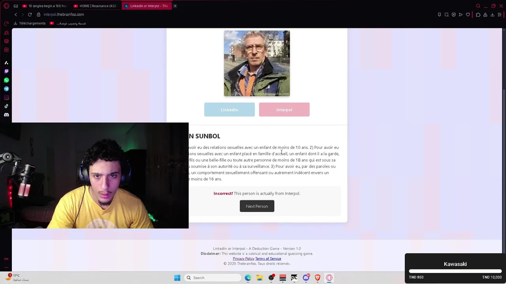The width and height of the screenshot is (506, 284).
Task: Open the tab search magnifier icon
Action: point(478,6)
